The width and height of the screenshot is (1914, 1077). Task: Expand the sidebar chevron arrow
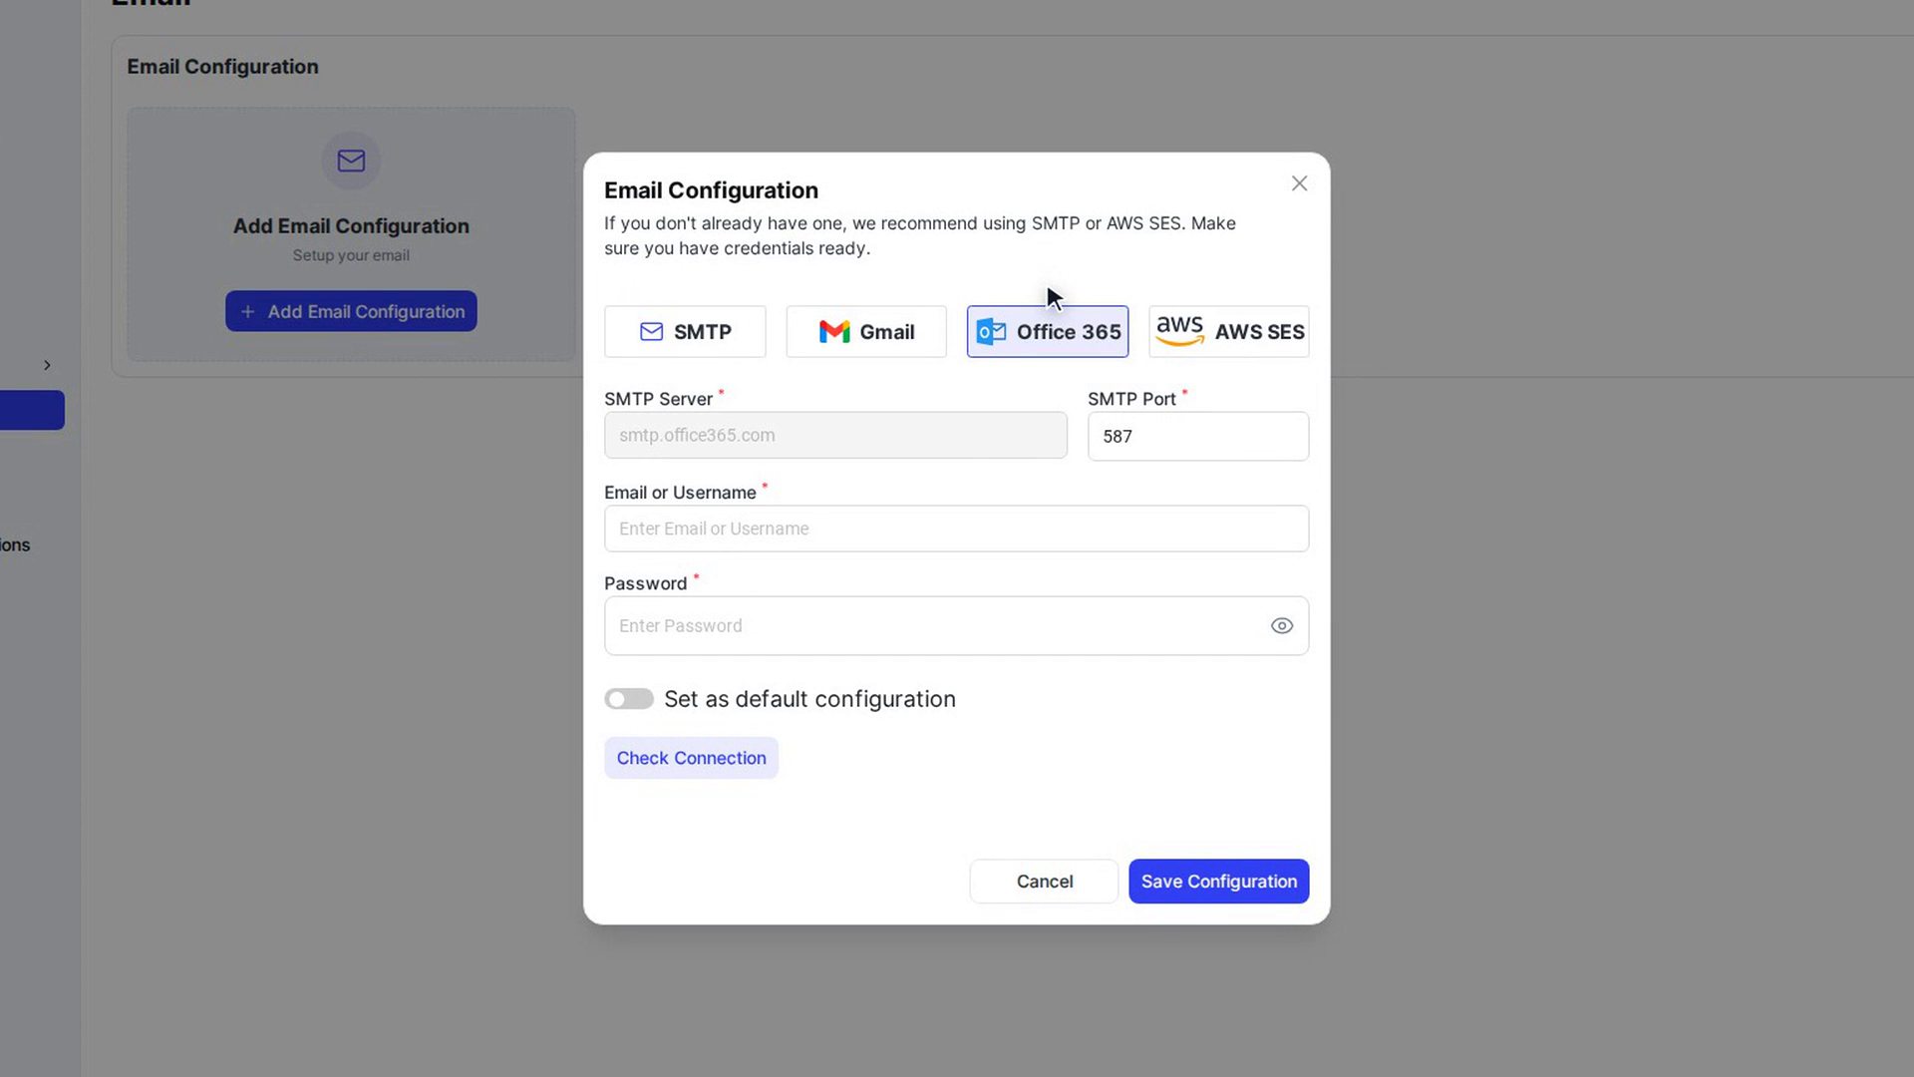pyautogui.click(x=47, y=365)
